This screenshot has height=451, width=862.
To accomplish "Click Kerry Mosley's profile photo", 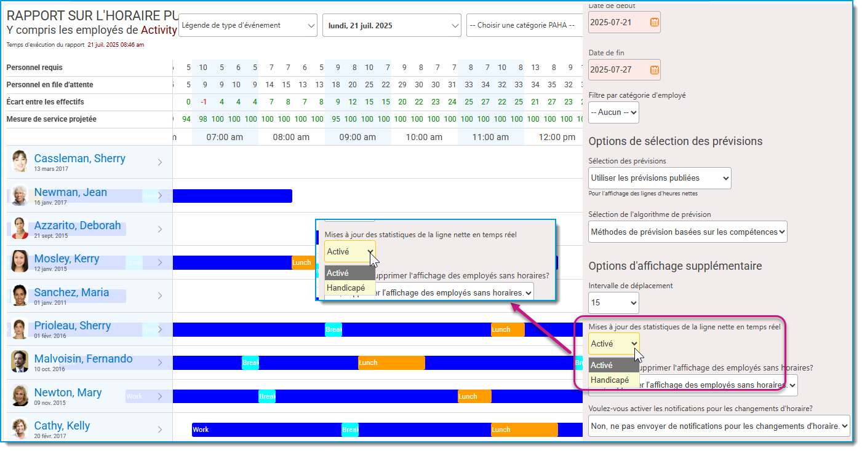I will coord(20,262).
